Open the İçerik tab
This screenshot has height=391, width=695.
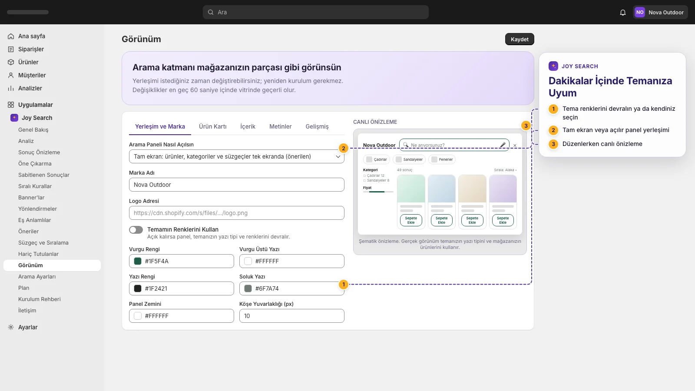248,126
